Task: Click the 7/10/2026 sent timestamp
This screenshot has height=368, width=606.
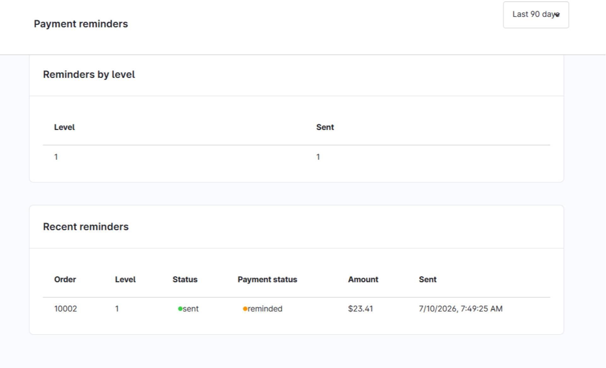Action: [x=460, y=309]
